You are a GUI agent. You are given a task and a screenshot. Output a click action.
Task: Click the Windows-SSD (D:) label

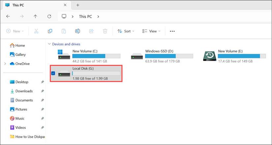[x=159, y=51]
